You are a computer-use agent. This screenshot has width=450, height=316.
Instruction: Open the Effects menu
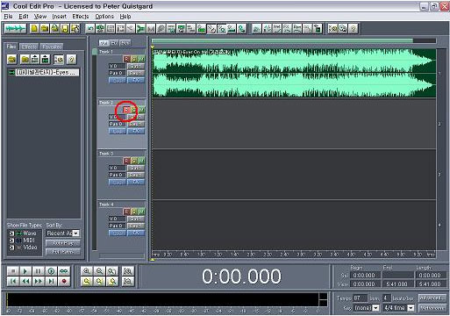81,17
